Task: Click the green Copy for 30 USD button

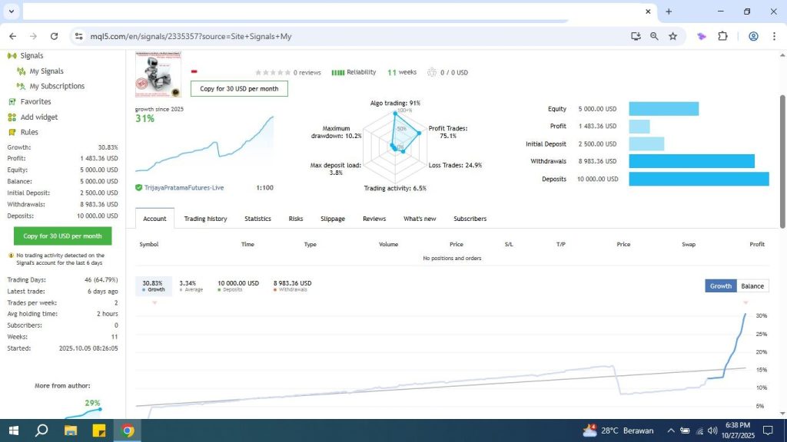Action: [62, 236]
